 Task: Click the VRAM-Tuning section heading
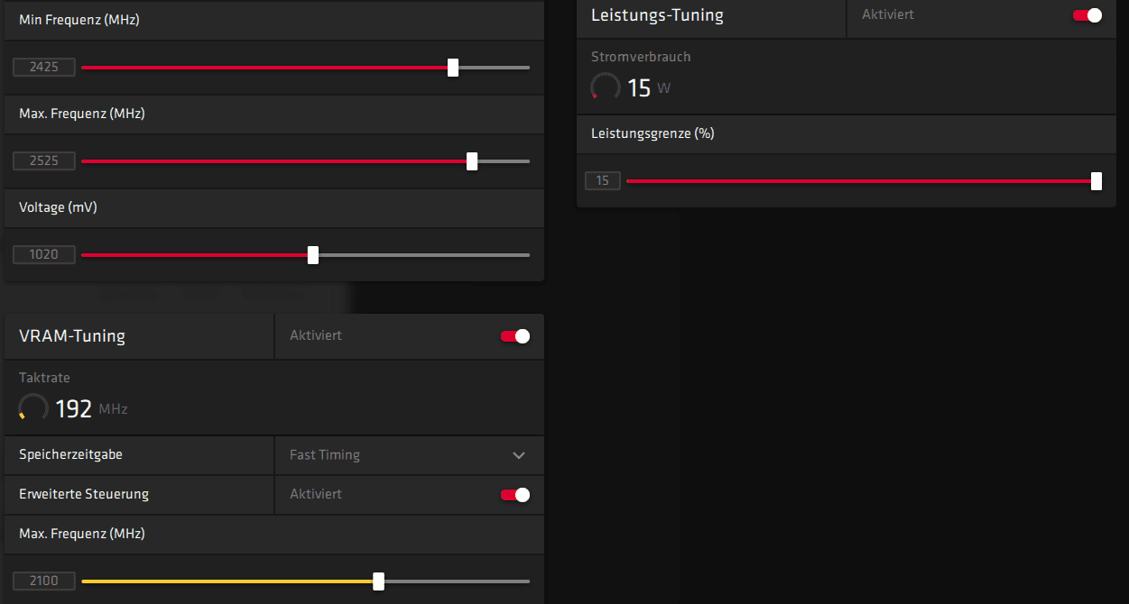pyautogui.click(x=72, y=336)
